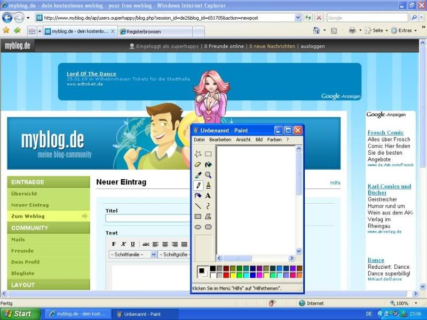Click the browser Refresh button
Screen dimensions: 427x320
(308, 18)
